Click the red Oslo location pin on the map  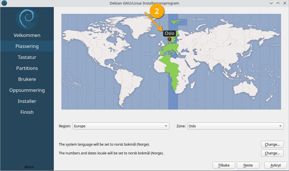169,39
